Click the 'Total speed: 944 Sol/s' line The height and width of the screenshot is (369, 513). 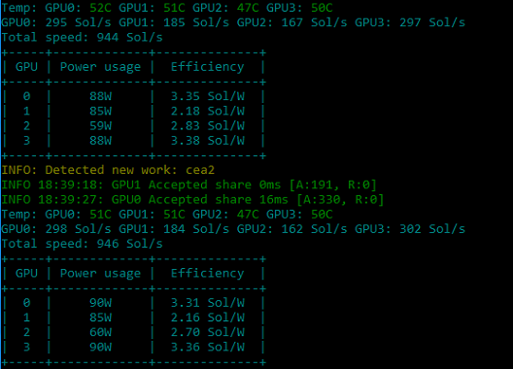pos(83,37)
